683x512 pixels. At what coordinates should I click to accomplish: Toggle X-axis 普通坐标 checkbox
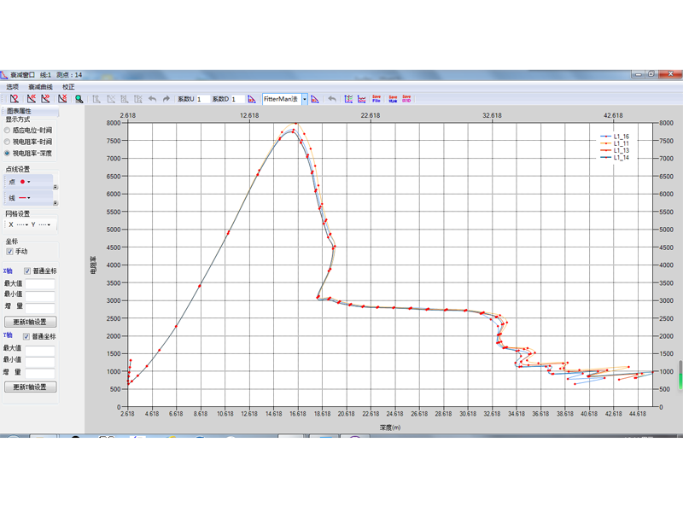(27, 271)
